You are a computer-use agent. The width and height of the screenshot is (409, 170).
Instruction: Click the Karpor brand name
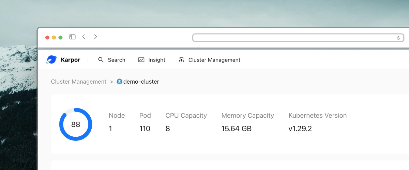[x=71, y=60]
